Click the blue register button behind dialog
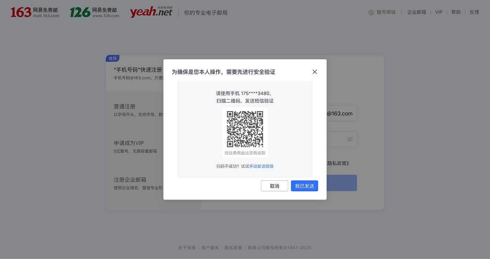Image resolution: width=490 pixels, height=259 pixels. 342,183
